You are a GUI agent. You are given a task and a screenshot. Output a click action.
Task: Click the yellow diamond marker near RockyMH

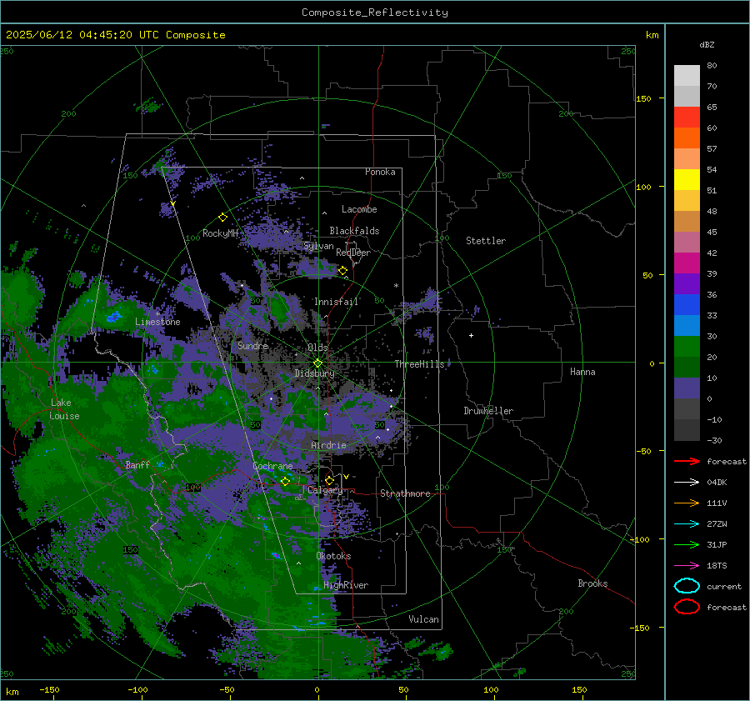(222, 218)
